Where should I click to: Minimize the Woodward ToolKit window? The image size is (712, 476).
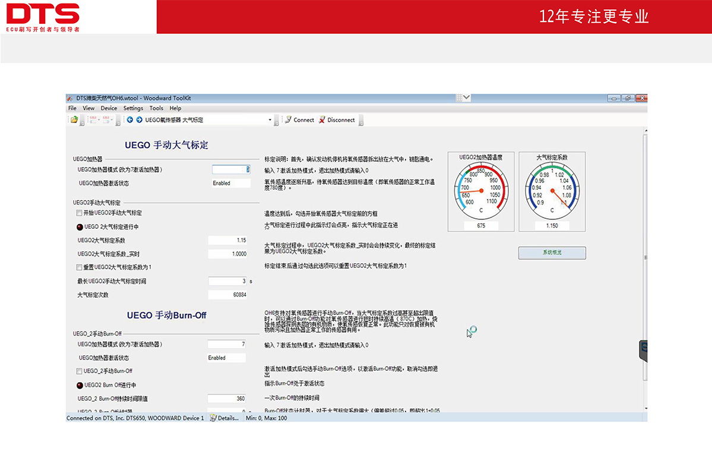(x=614, y=98)
